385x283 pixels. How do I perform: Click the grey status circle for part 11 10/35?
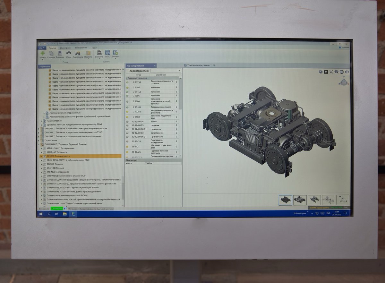127,141
